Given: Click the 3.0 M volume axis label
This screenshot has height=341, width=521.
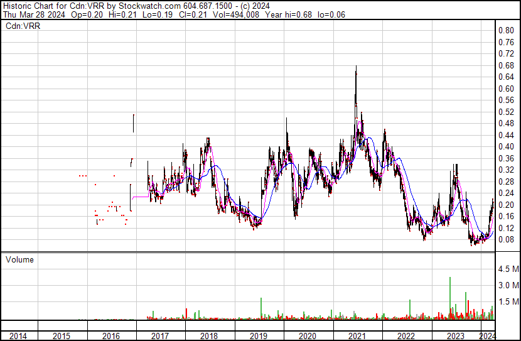Looking at the screenshot, I should click(x=508, y=285).
